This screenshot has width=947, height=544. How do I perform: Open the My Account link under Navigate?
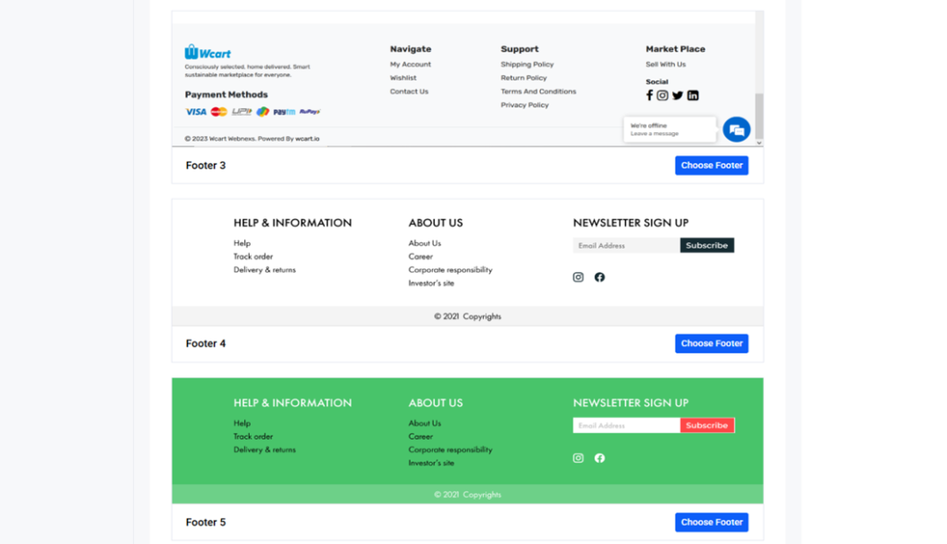410,64
